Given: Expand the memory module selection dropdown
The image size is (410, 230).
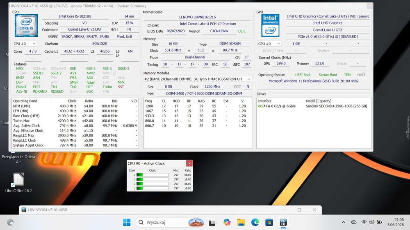Looking at the screenshot, I should (249, 79).
